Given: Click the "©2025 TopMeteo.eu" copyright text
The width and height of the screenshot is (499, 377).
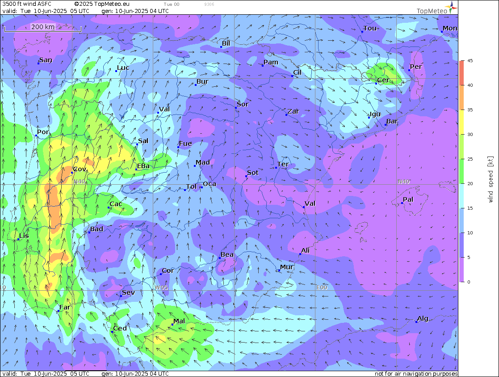Looking at the screenshot, I should pyautogui.click(x=102, y=4).
